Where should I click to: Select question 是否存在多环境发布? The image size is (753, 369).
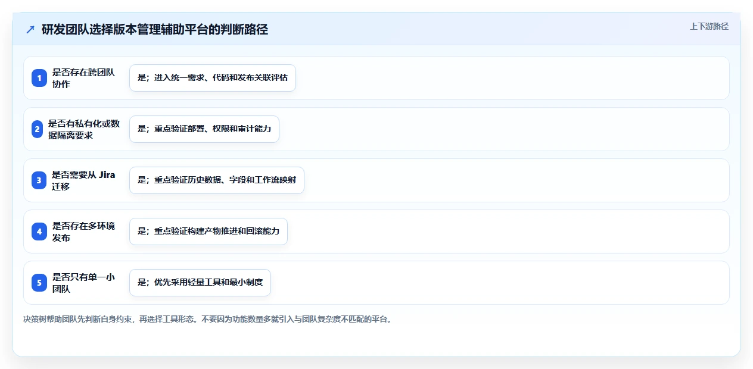[83, 232]
